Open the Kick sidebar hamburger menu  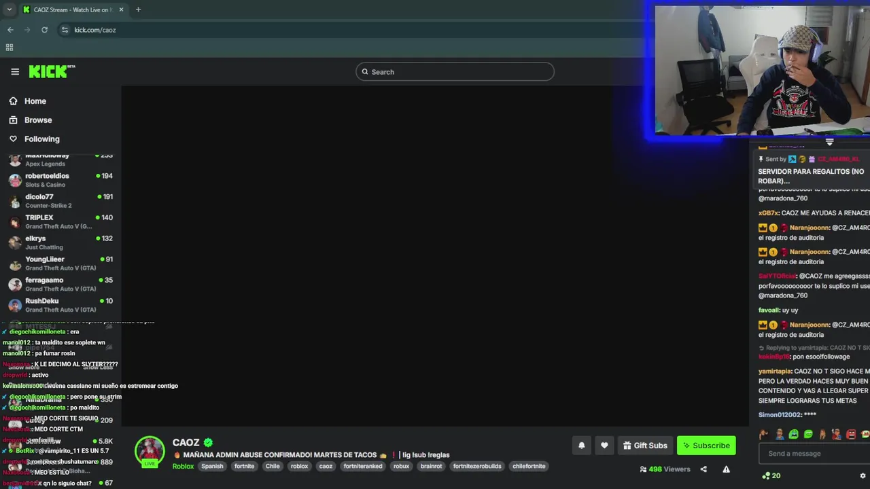tap(15, 71)
